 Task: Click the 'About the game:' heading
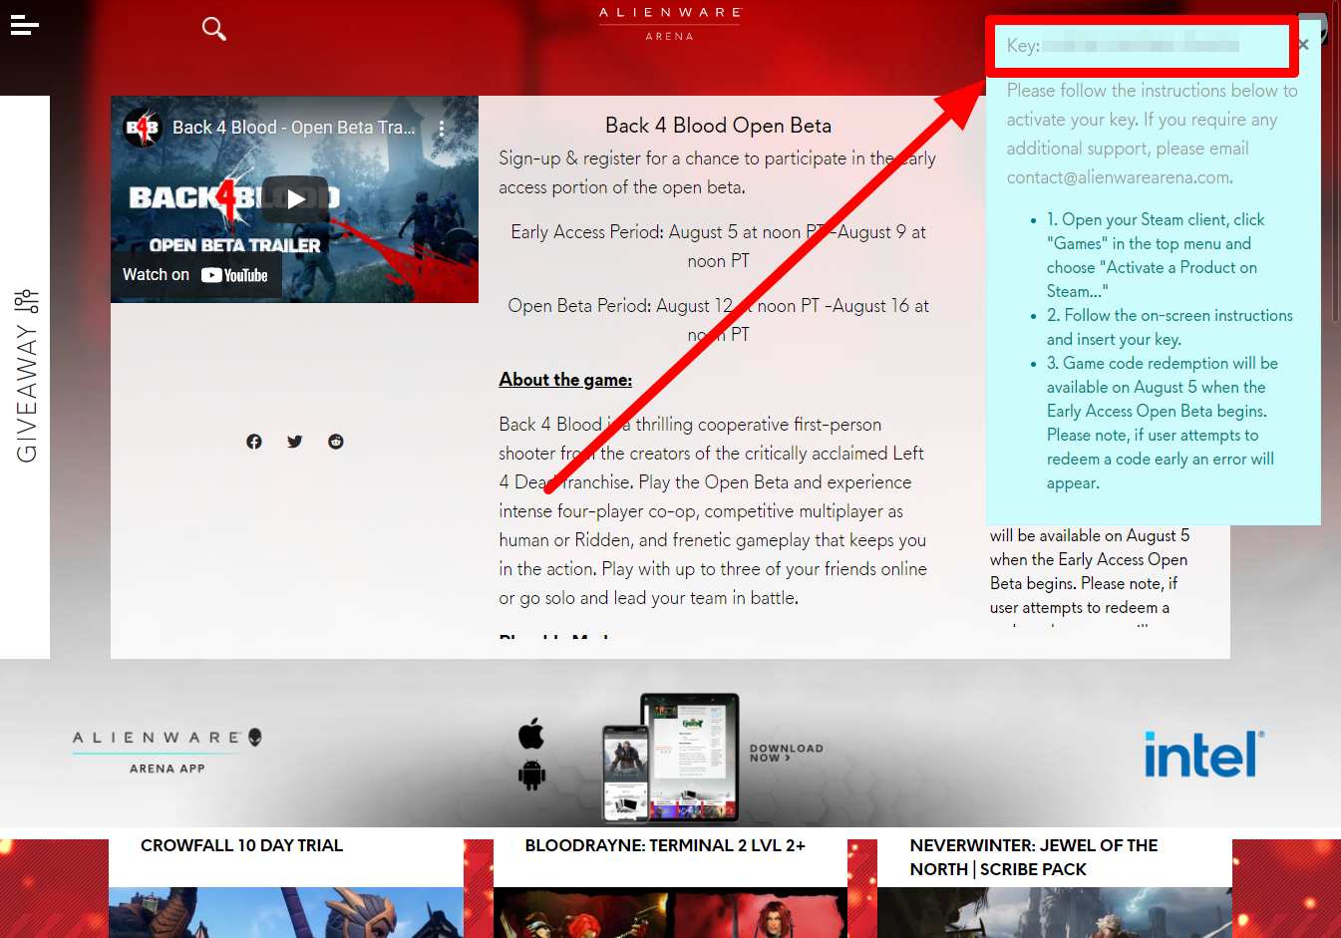(x=565, y=380)
